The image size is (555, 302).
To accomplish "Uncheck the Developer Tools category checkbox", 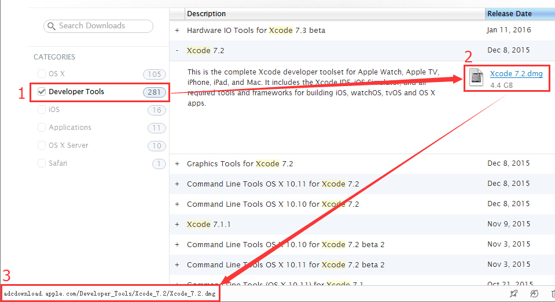I will [42, 91].
